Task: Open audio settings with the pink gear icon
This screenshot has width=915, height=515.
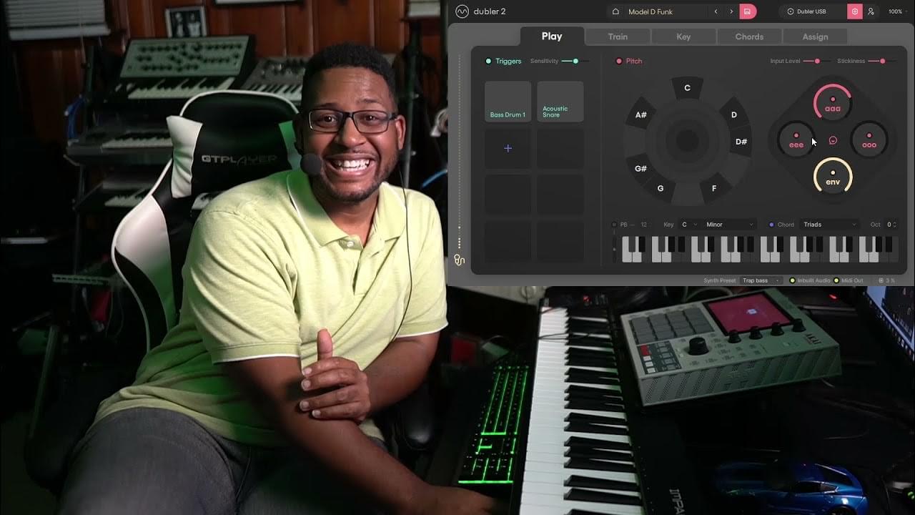Action: [854, 11]
